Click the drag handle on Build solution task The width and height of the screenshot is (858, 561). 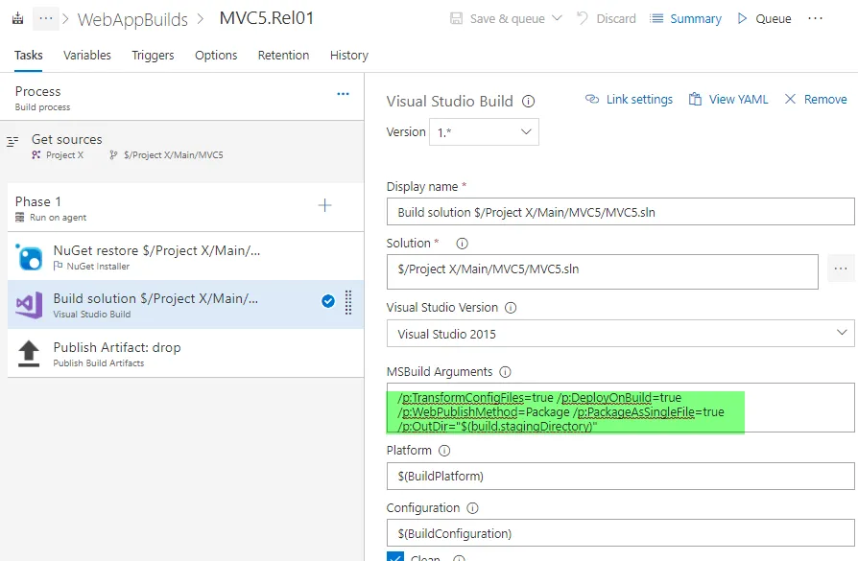[348, 302]
